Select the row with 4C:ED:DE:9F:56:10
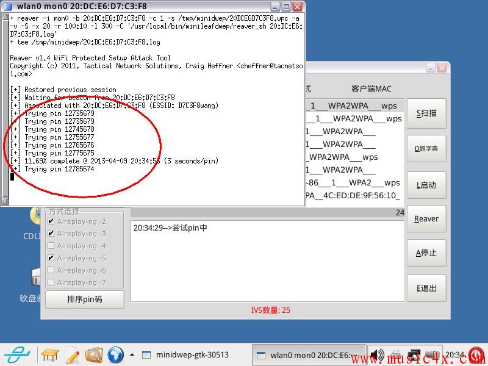This screenshot has height=366, width=488. coord(355,195)
